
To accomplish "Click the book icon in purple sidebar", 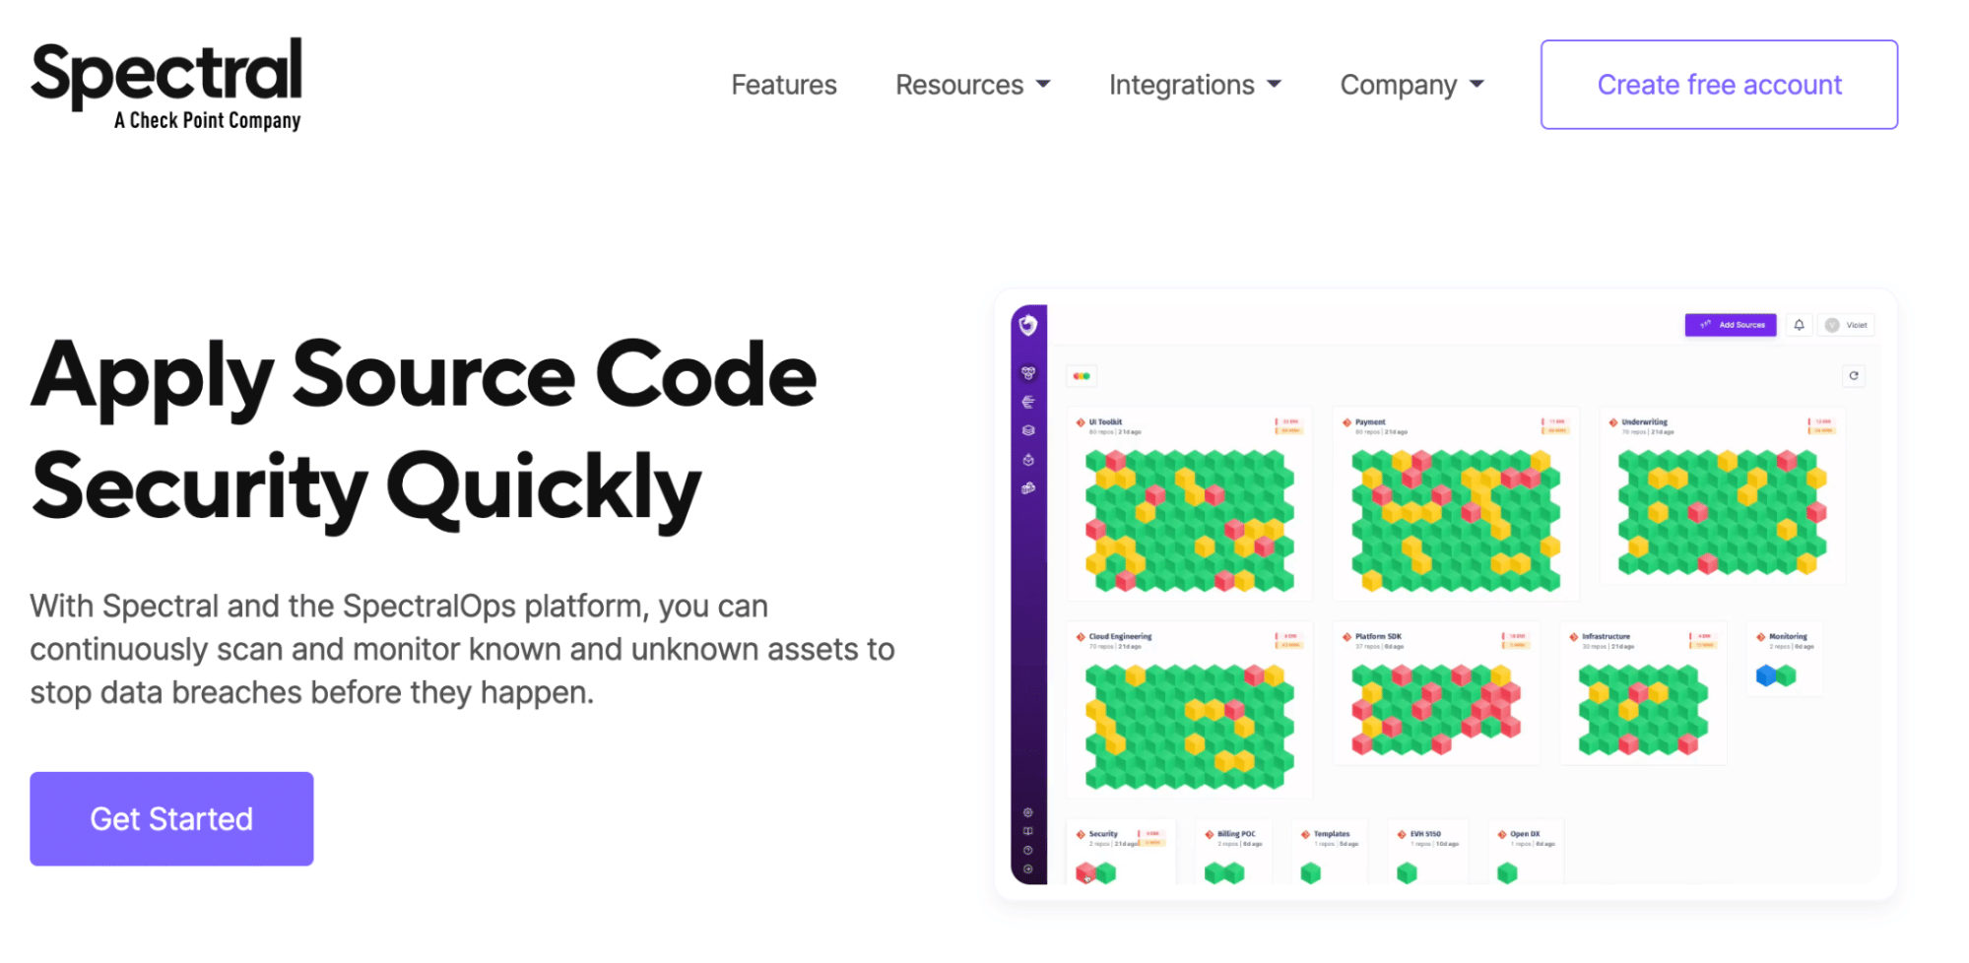I will click(x=1027, y=832).
